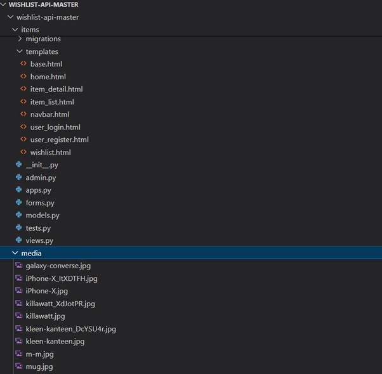Click the Python icon beside views.py
The image size is (382, 374).
coord(19,241)
